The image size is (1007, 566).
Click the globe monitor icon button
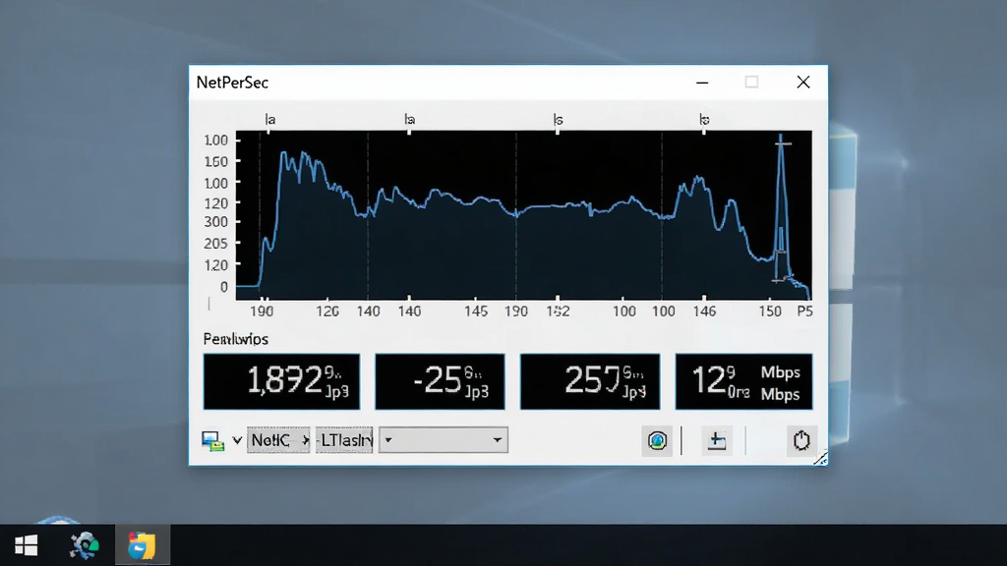click(657, 441)
